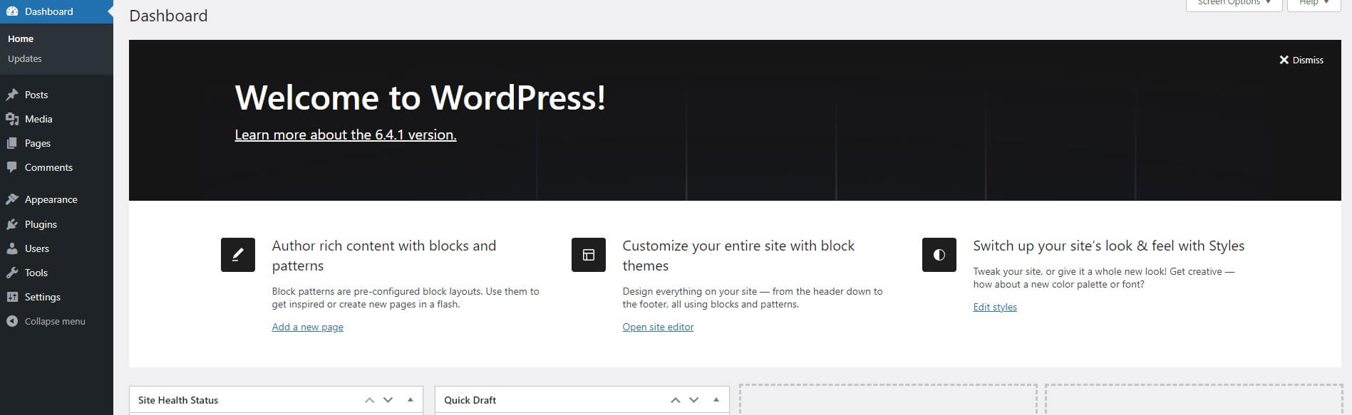Click heading Customize your entire site with block themes
The image size is (1352, 415).
click(738, 256)
